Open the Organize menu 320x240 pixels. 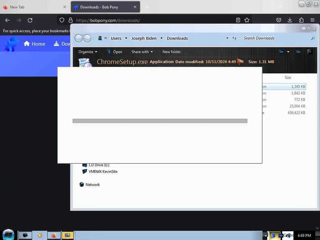coord(88,52)
